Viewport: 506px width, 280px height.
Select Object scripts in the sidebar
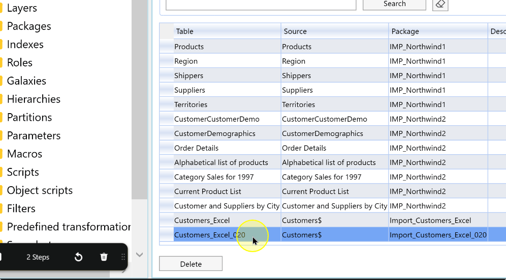(40, 190)
